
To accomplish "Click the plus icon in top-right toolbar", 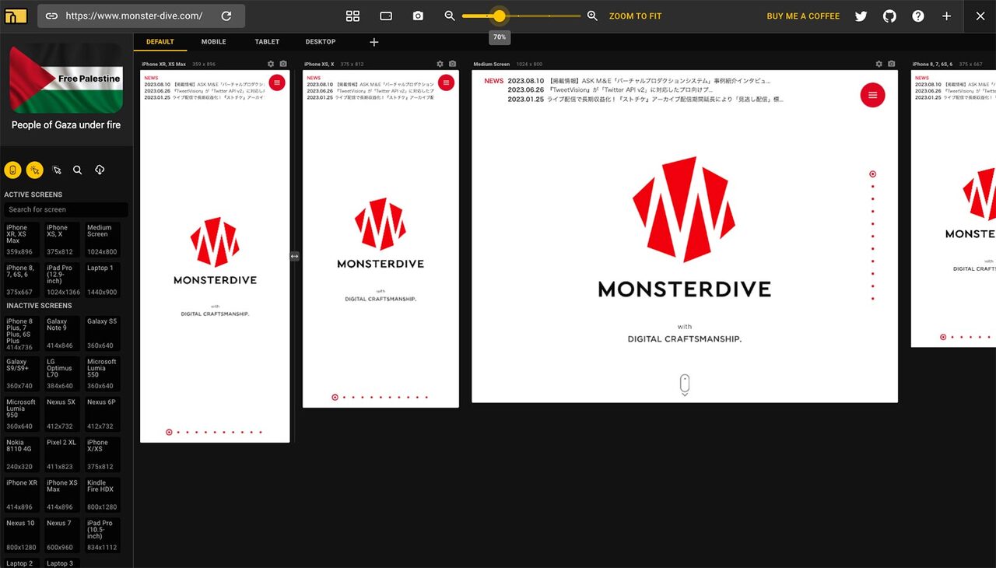I will [x=947, y=16].
